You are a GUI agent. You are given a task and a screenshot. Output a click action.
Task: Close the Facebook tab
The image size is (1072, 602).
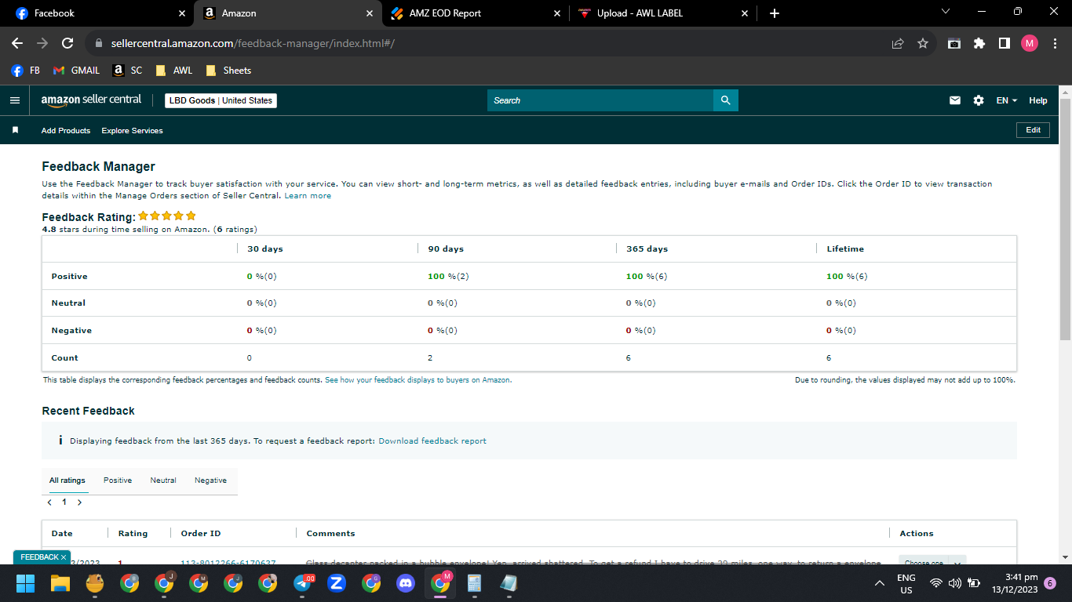(x=182, y=13)
